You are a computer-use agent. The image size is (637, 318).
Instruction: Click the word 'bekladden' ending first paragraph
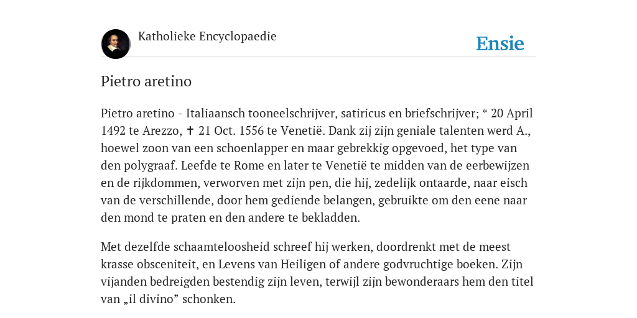point(330,218)
